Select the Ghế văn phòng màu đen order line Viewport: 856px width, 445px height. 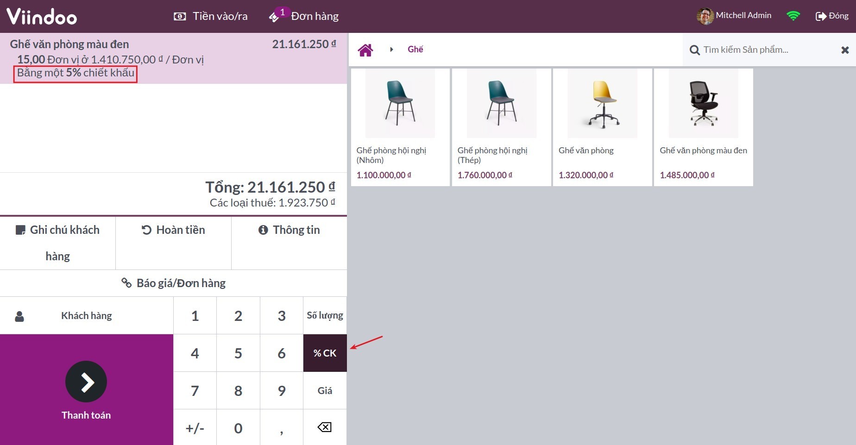[x=173, y=58]
